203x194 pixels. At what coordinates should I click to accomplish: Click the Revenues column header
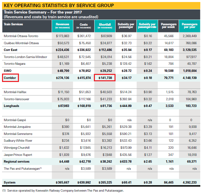coord(62,26)
